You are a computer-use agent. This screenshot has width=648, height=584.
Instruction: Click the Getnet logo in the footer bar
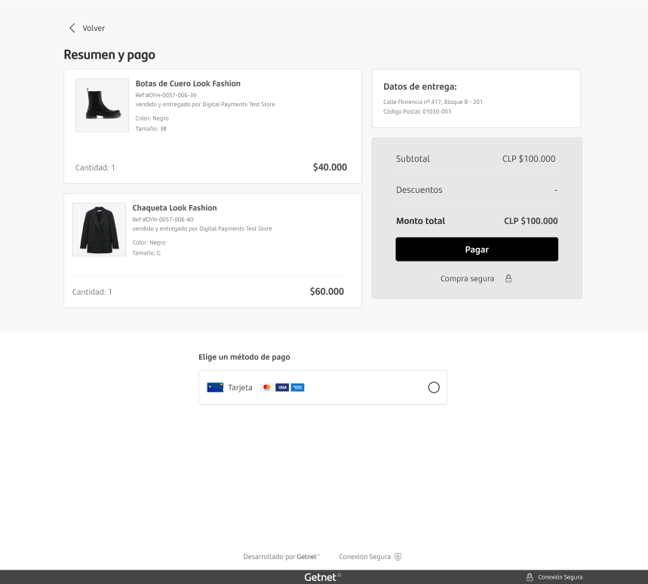(322, 577)
